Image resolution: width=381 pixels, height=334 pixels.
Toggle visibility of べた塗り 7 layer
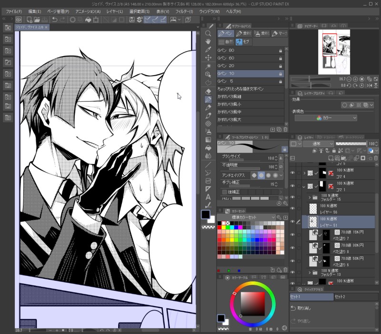[292, 235]
